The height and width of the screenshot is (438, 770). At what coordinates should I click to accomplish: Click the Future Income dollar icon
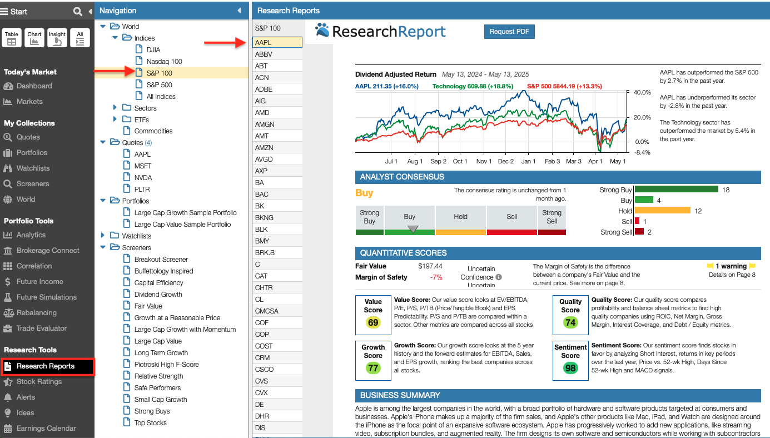[8, 282]
